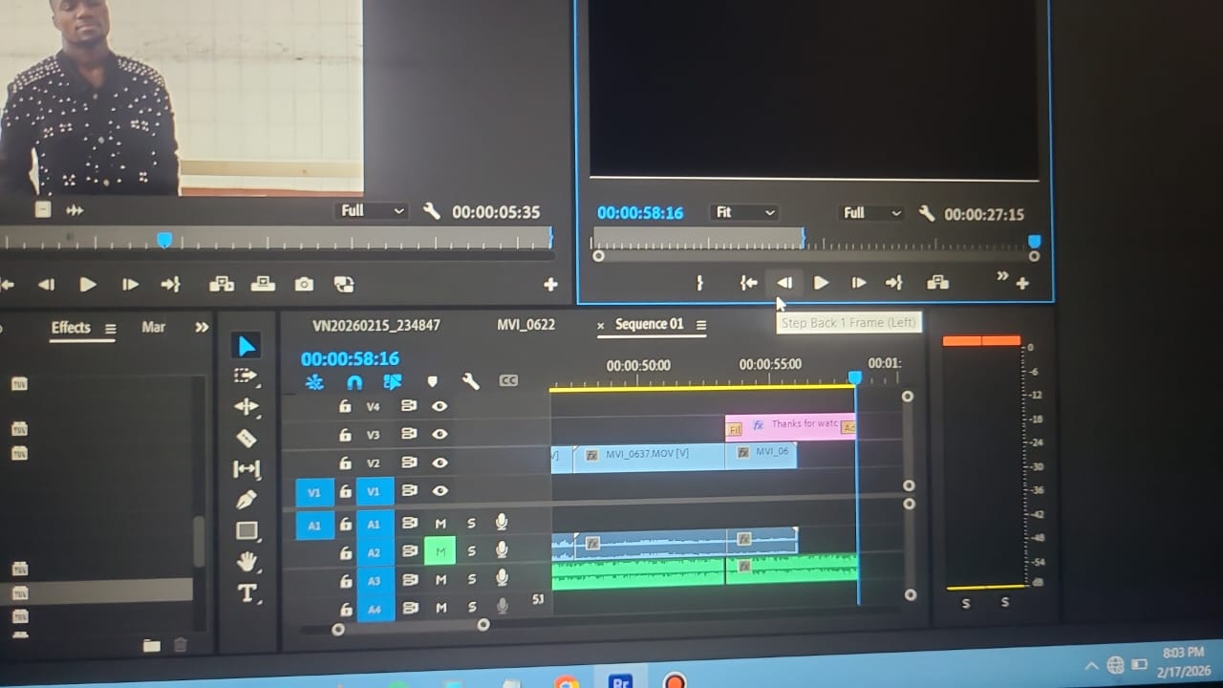
Task: Toggle closed captions CC button in the timeline
Action: pos(508,381)
